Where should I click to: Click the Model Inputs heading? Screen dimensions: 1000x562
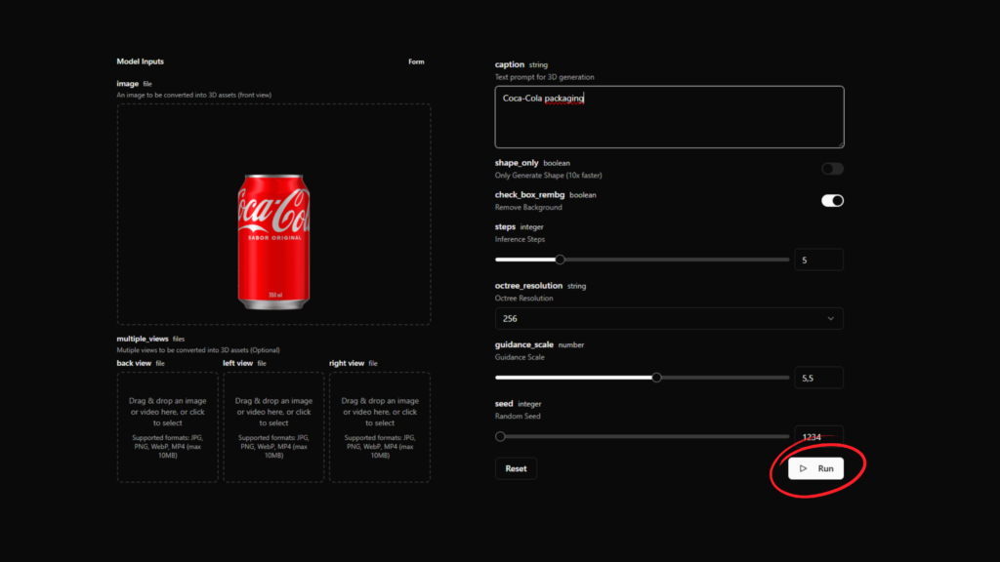click(x=141, y=61)
